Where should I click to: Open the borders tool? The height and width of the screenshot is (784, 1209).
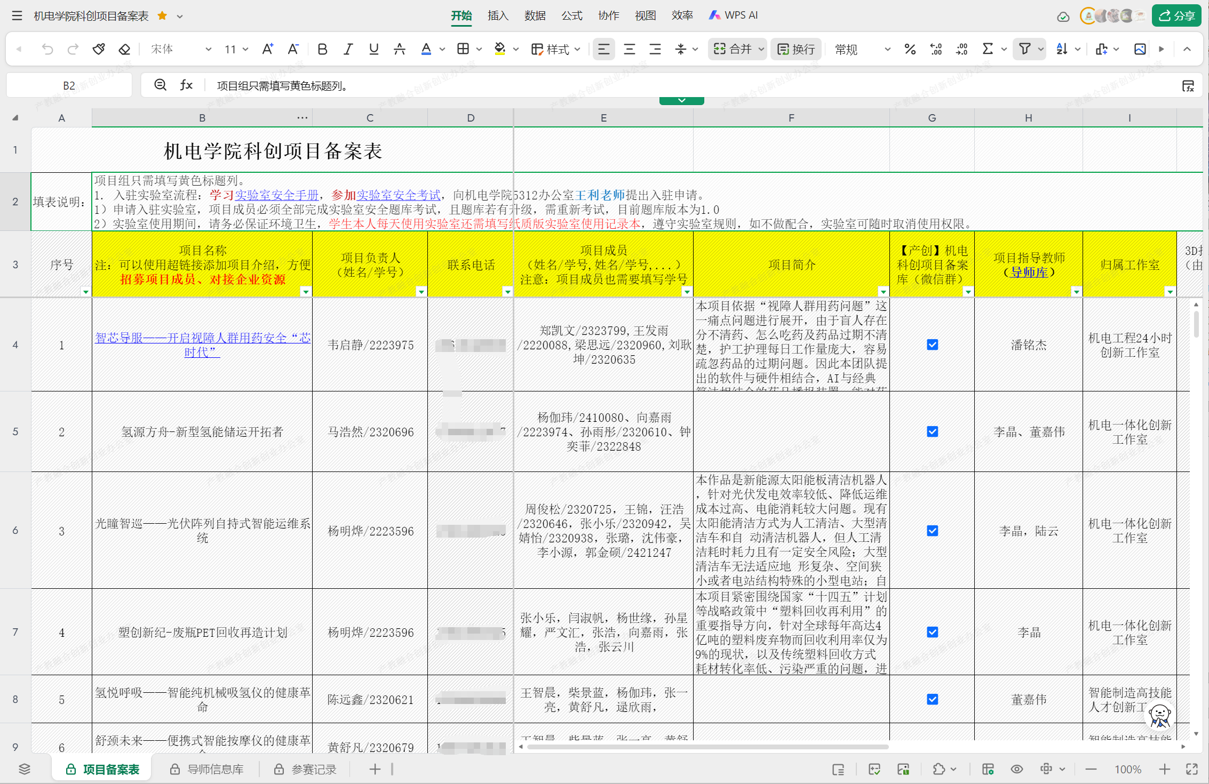click(x=463, y=50)
